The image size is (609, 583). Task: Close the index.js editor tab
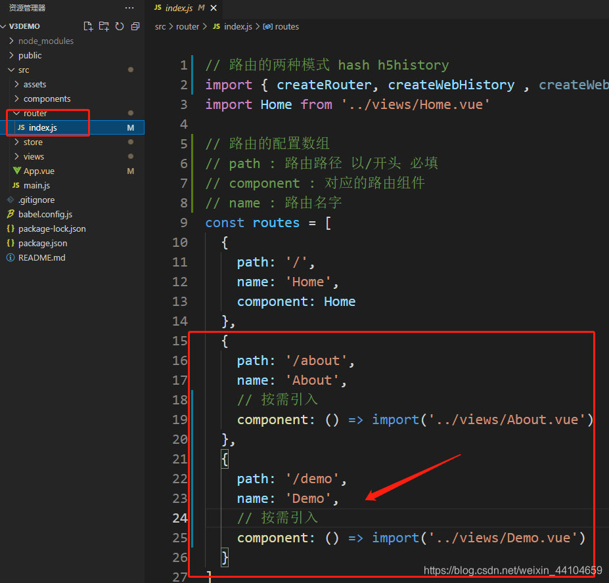214,8
